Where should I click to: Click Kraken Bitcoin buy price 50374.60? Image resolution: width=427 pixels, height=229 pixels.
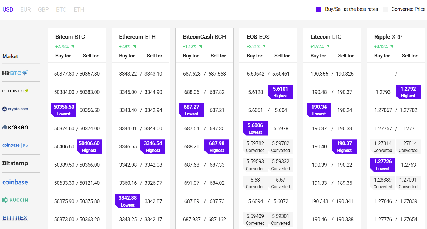coord(64,129)
